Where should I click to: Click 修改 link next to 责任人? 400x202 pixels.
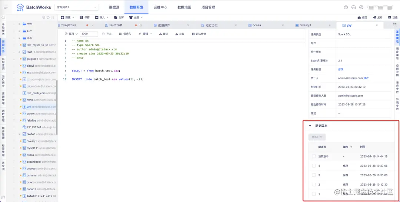pos(366,78)
